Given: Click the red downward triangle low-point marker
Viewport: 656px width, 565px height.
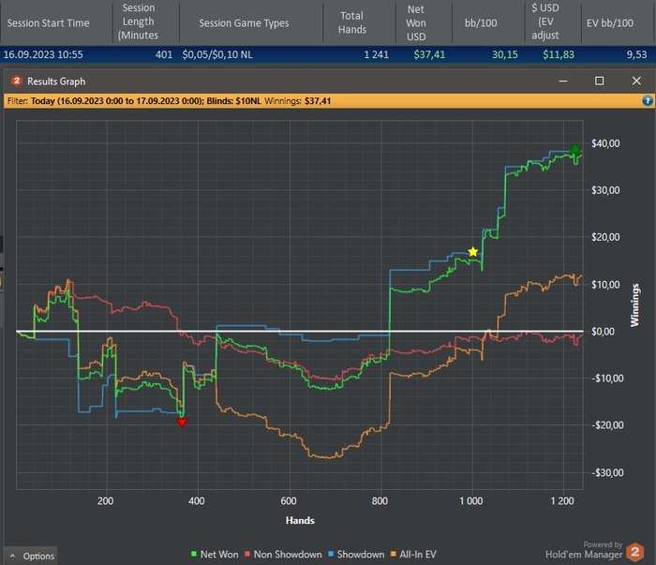Looking at the screenshot, I should click(x=182, y=423).
